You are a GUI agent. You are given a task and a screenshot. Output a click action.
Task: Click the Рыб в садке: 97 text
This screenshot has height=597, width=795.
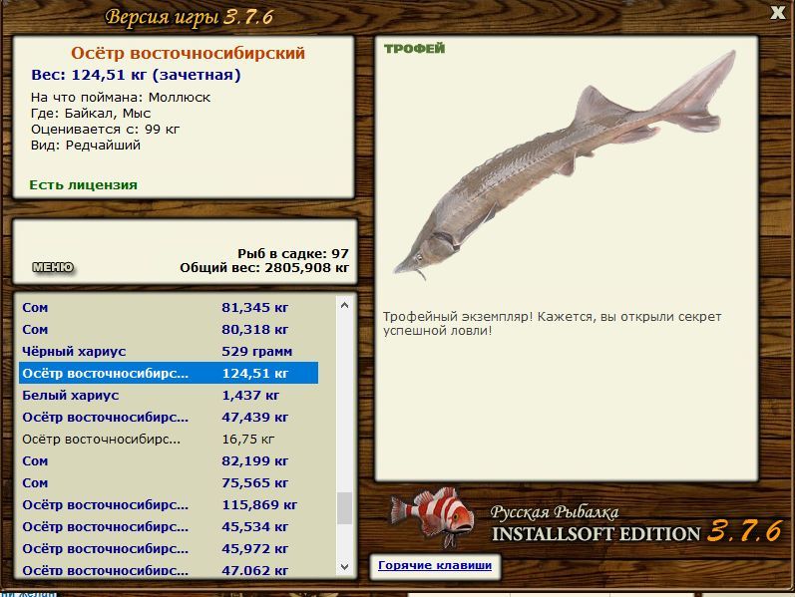point(293,253)
